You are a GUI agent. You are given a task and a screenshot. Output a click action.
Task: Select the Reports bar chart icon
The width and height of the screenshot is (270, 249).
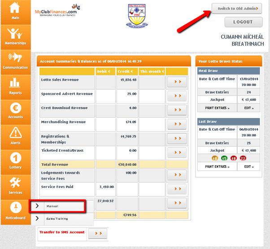click(15, 86)
